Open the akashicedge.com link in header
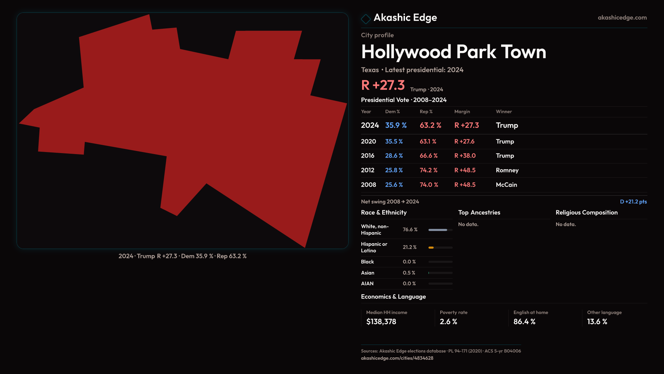The image size is (664, 374). 622,18
